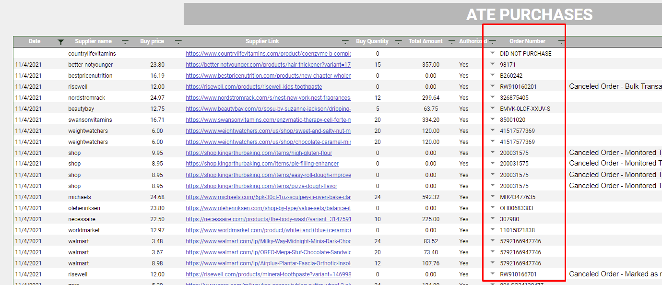Select the order number cell MIK43477635
Image resolution: width=662 pixels, height=285 pixels.
pos(518,197)
